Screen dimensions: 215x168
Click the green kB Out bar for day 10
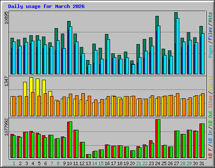click(x=71, y=139)
